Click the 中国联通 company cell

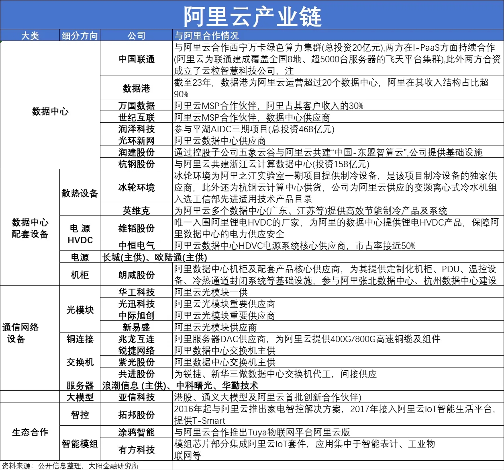(137, 59)
